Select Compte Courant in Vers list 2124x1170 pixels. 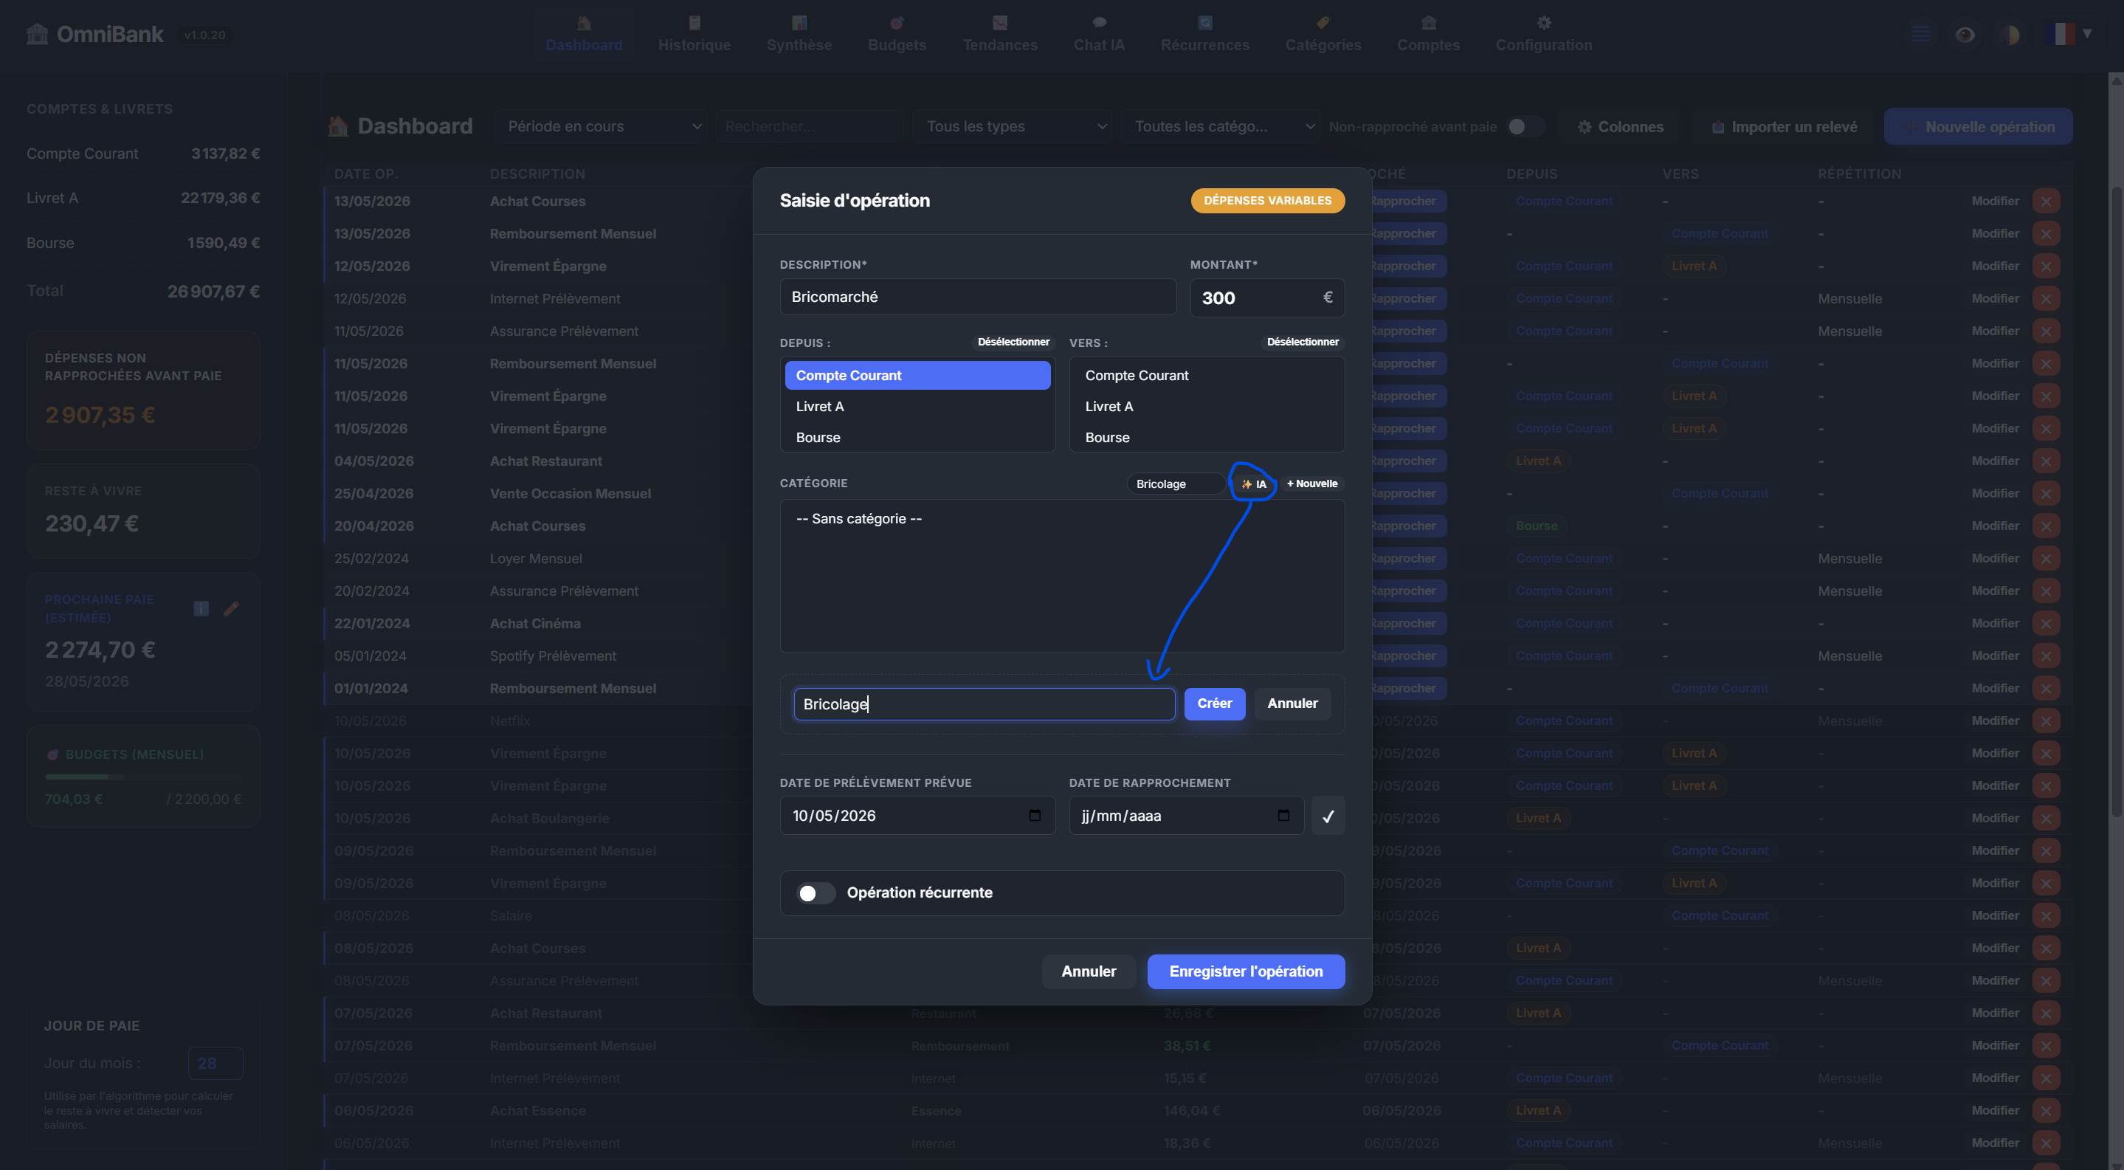pos(1207,375)
